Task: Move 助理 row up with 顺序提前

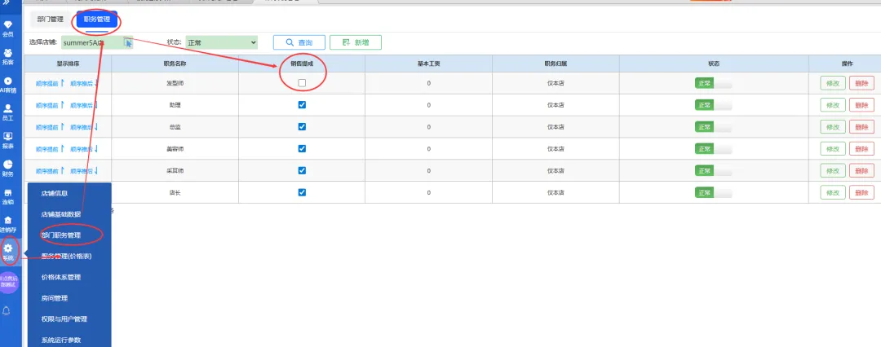Action: tap(50, 105)
